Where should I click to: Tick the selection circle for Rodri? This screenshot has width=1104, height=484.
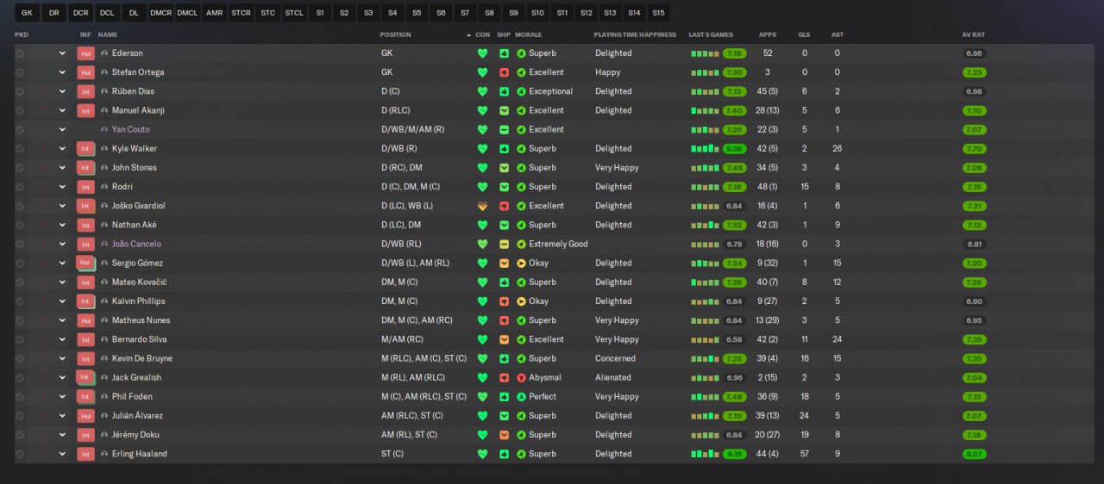(20, 187)
